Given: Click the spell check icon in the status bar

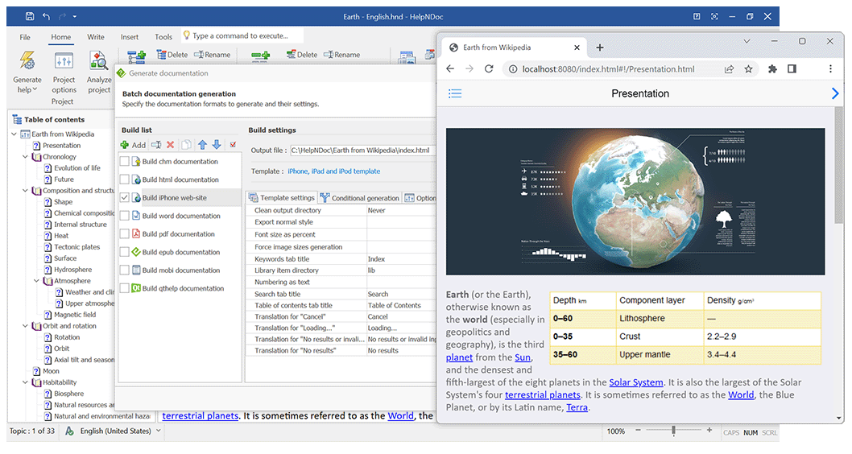Looking at the screenshot, I should pos(69,431).
